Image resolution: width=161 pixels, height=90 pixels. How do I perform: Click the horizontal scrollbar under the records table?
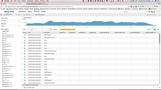pyautogui.click(x=30, y=85)
